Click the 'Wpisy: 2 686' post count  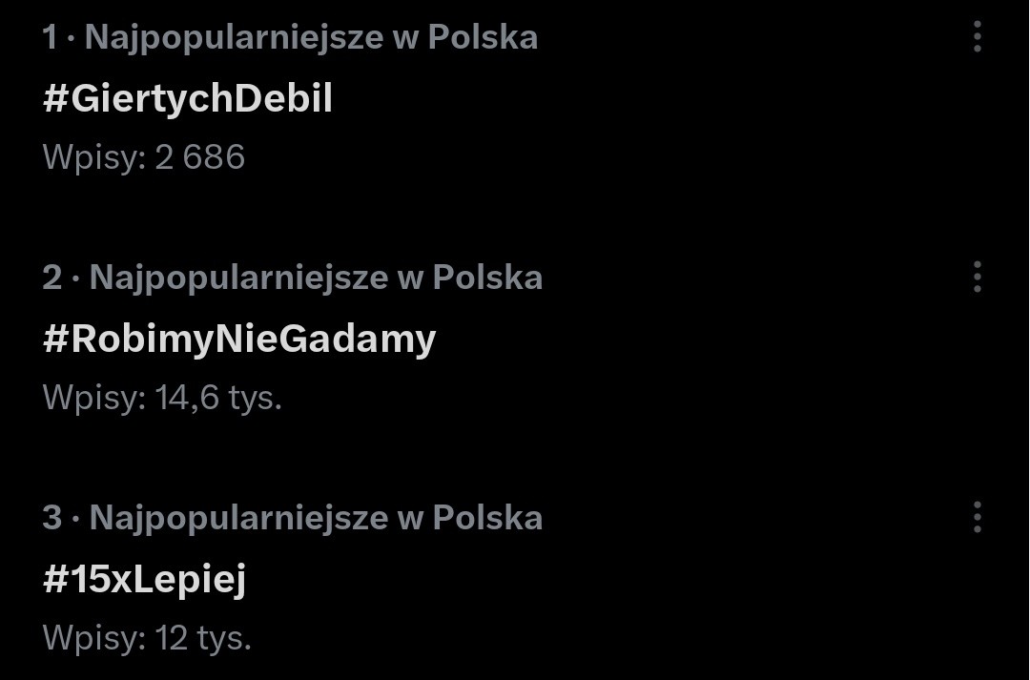(x=144, y=157)
